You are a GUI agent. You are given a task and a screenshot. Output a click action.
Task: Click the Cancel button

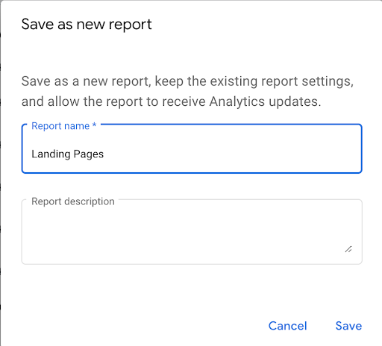coord(288,326)
